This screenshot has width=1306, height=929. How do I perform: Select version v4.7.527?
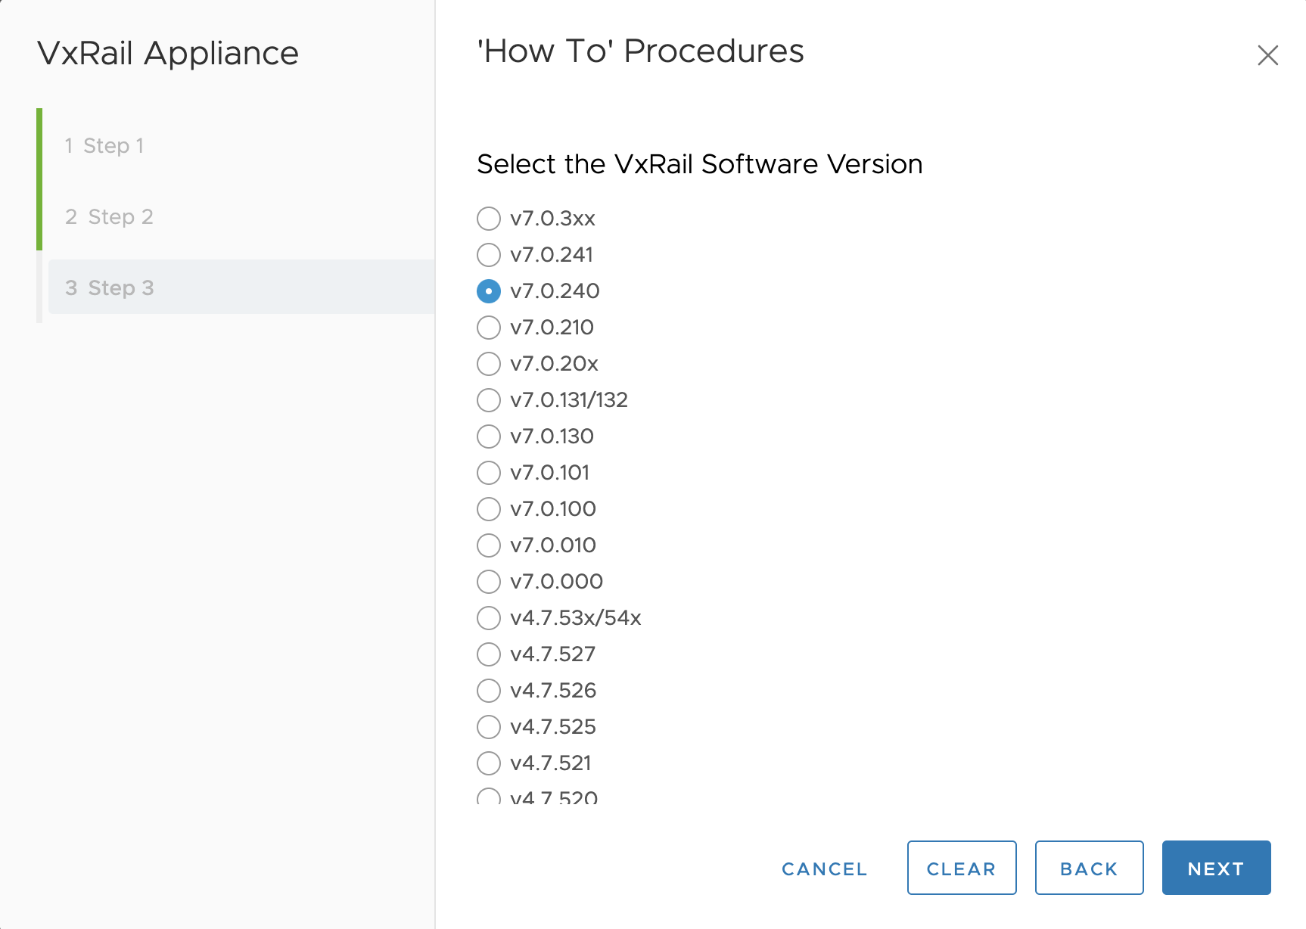click(489, 654)
